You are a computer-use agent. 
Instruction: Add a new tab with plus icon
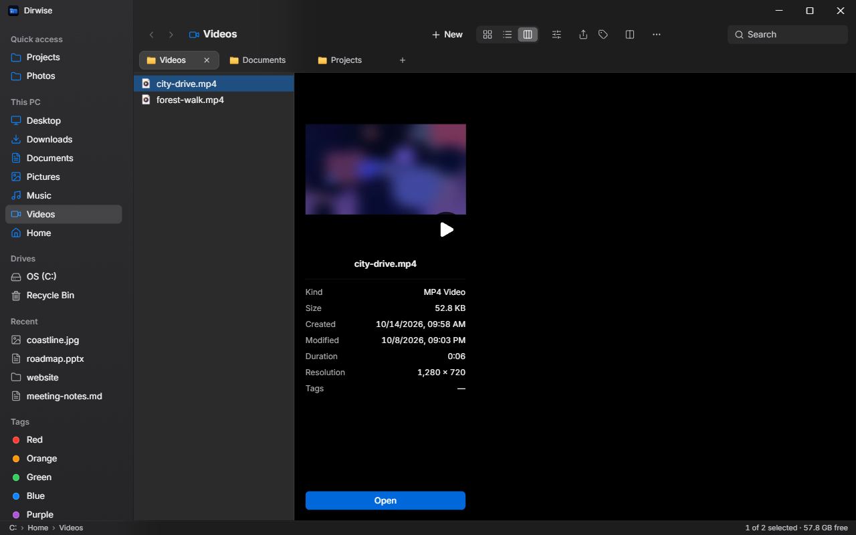403,60
